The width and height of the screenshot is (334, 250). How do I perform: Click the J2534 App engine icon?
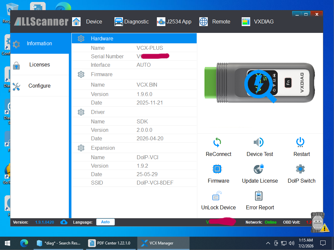pyautogui.click(x=161, y=22)
